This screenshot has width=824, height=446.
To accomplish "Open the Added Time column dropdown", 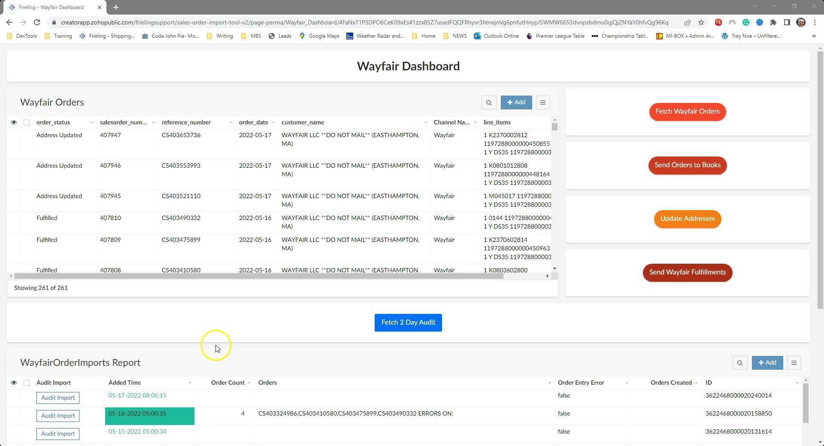I will click(189, 383).
